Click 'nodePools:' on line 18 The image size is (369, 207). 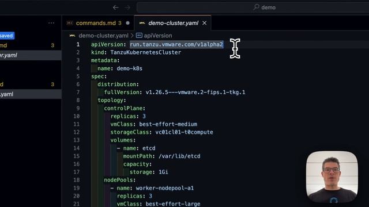click(x=120, y=180)
